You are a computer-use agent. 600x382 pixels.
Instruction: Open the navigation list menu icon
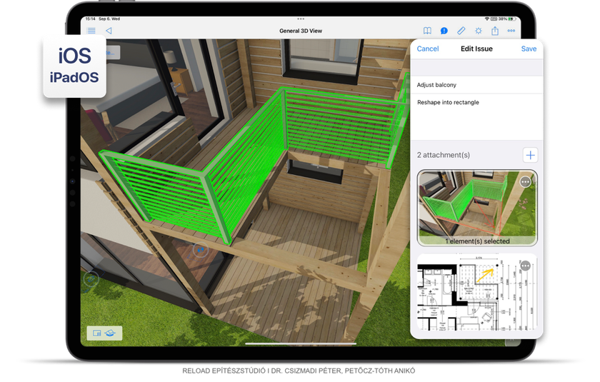91,31
